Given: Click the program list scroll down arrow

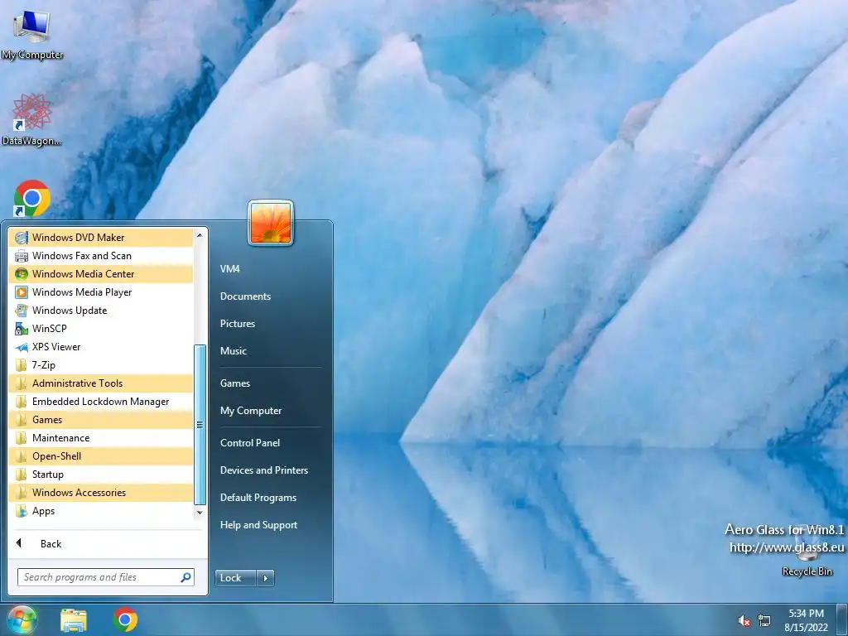Looking at the screenshot, I should click(x=200, y=512).
